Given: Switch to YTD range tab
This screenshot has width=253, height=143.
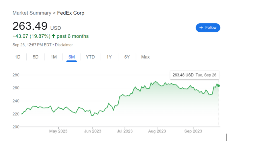Looking at the screenshot, I should 90,57.
